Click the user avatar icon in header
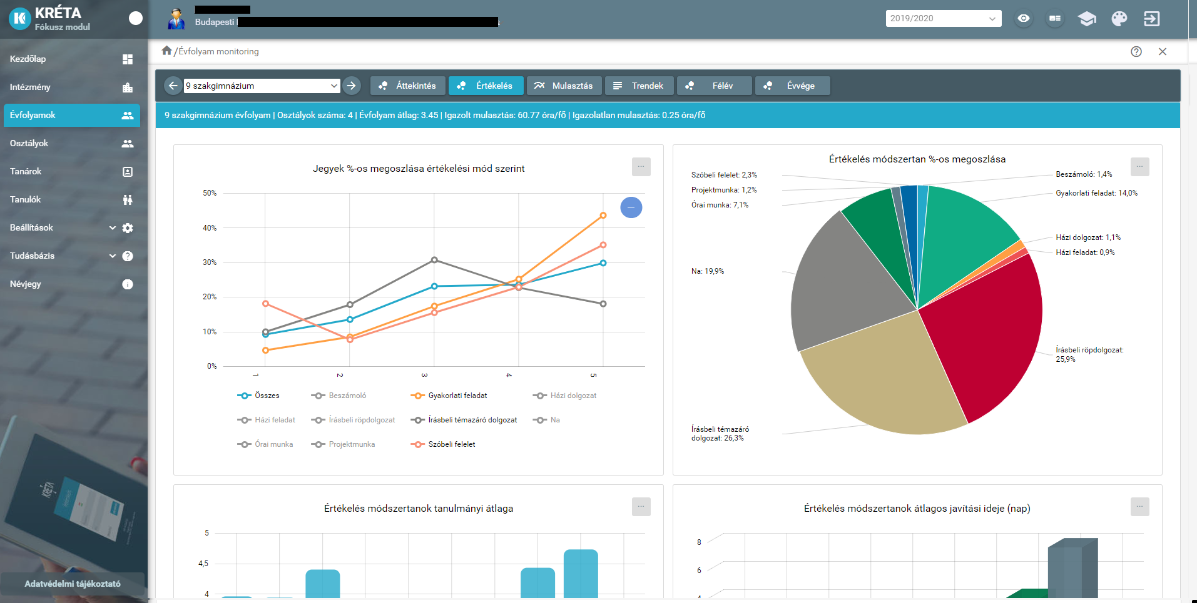This screenshot has width=1197, height=603. click(x=176, y=19)
